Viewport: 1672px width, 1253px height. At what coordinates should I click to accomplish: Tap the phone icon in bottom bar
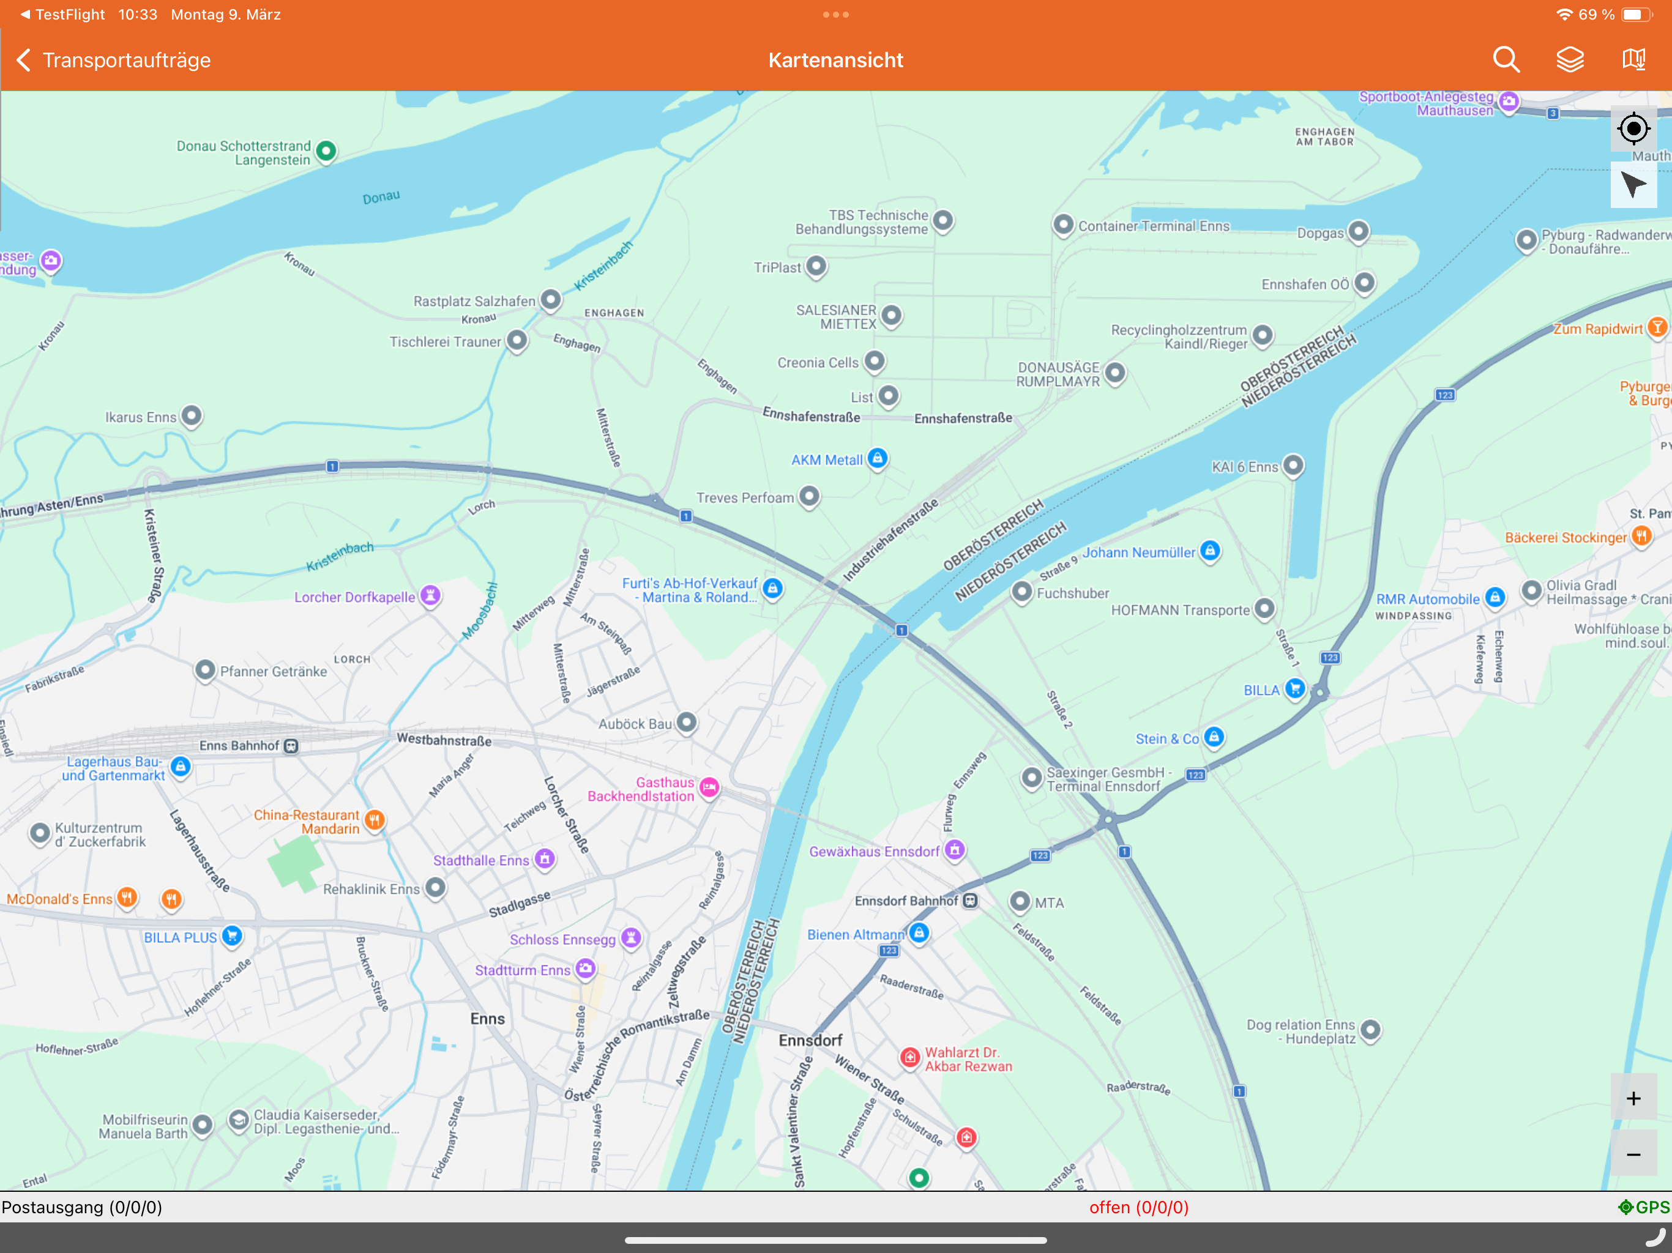click(1655, 1237)
